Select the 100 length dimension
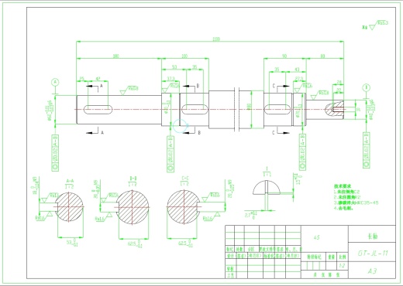 (x=184, y=56)
